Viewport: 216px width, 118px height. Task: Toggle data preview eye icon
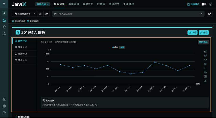coord(46,14)
